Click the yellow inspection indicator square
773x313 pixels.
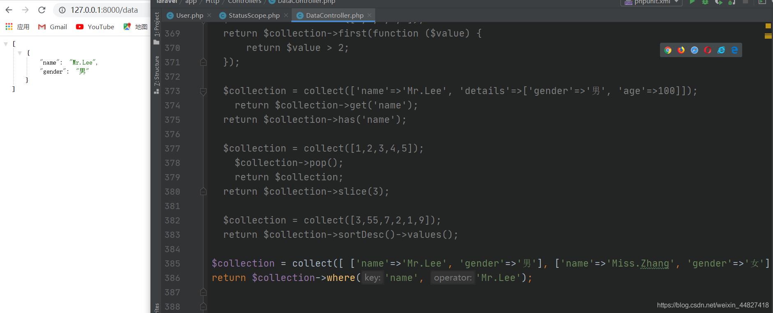click(x=768, y=26)
